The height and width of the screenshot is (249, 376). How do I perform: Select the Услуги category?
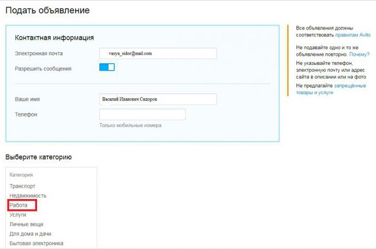coord(18,215)
